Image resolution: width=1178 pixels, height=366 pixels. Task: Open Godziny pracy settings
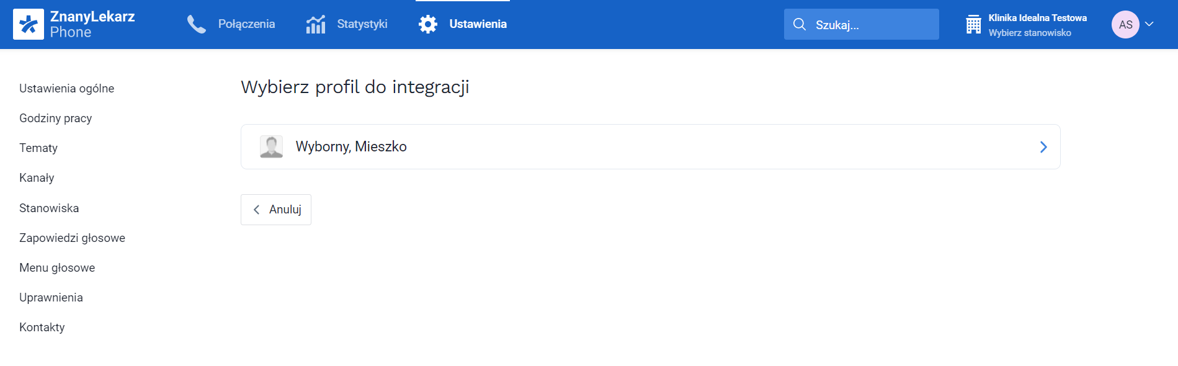point(55,118)
